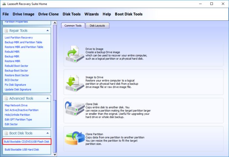Switch to the Disk Layouts tab
This screenshot has width=229, height=157.
click(x=97, y=26)
